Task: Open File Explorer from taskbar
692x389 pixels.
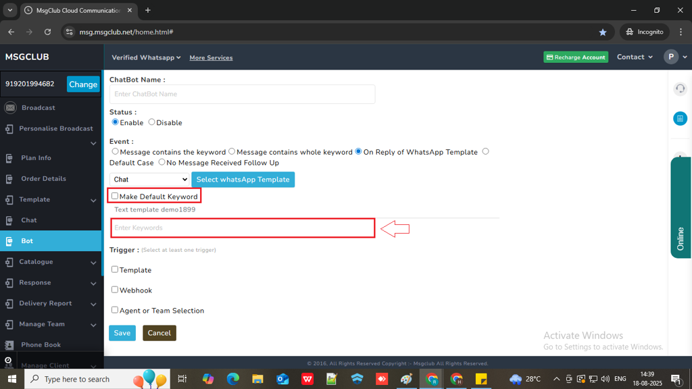Action: pyautogui.click(x=257, y=379)
